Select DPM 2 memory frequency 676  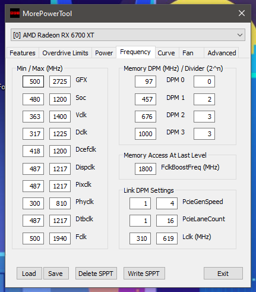click(146, 117)
